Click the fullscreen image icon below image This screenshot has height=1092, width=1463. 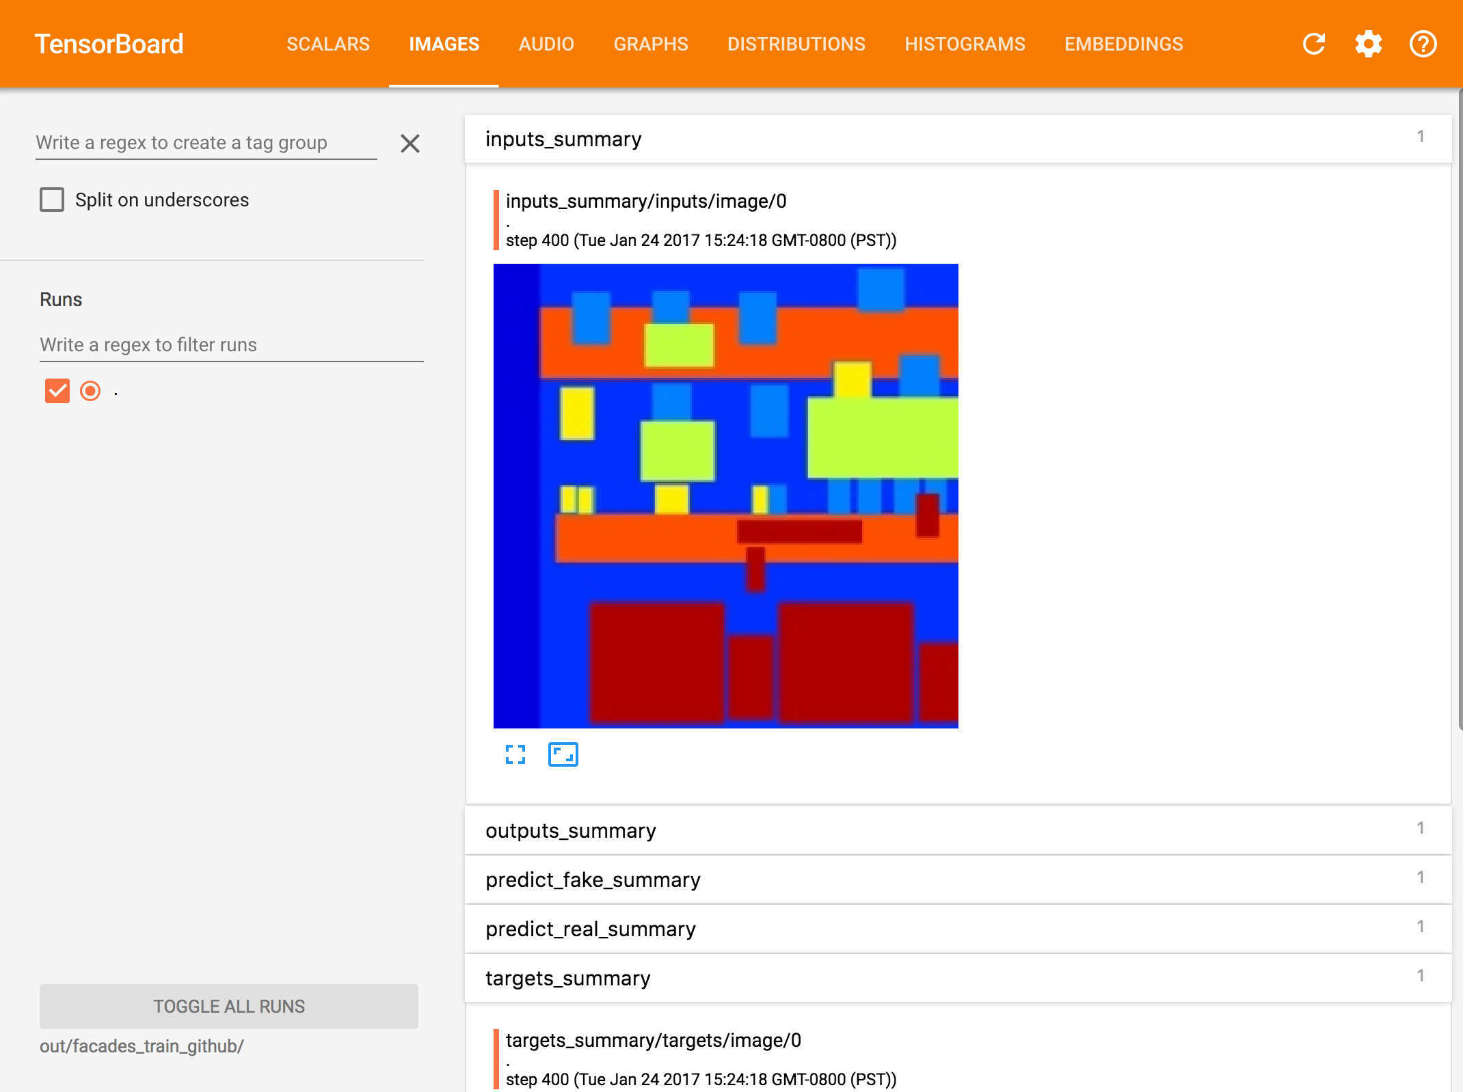pos(515,754)
